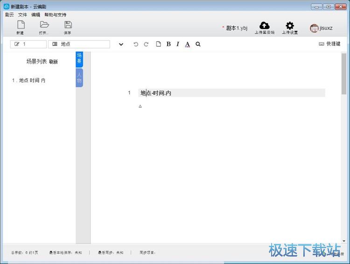The height and width of the screenshot is (264, 350).
Task: Click the jisuxz username
Action: (x=326, y=28)
